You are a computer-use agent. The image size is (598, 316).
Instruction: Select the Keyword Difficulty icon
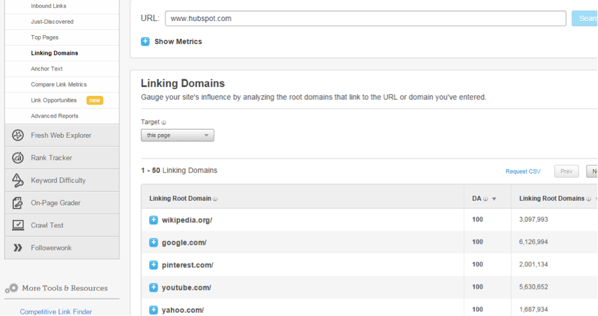point(18,181)
